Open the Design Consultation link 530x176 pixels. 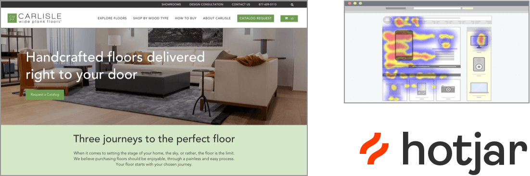click(x=206, y=4)
